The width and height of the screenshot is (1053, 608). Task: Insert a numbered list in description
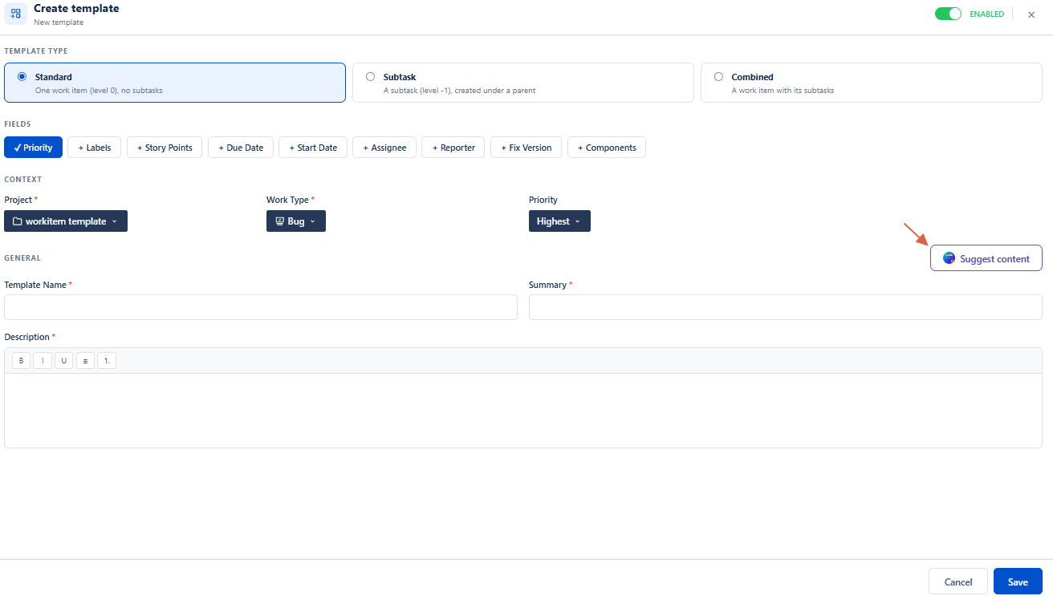pyautogui.click(x=107, y=361)
